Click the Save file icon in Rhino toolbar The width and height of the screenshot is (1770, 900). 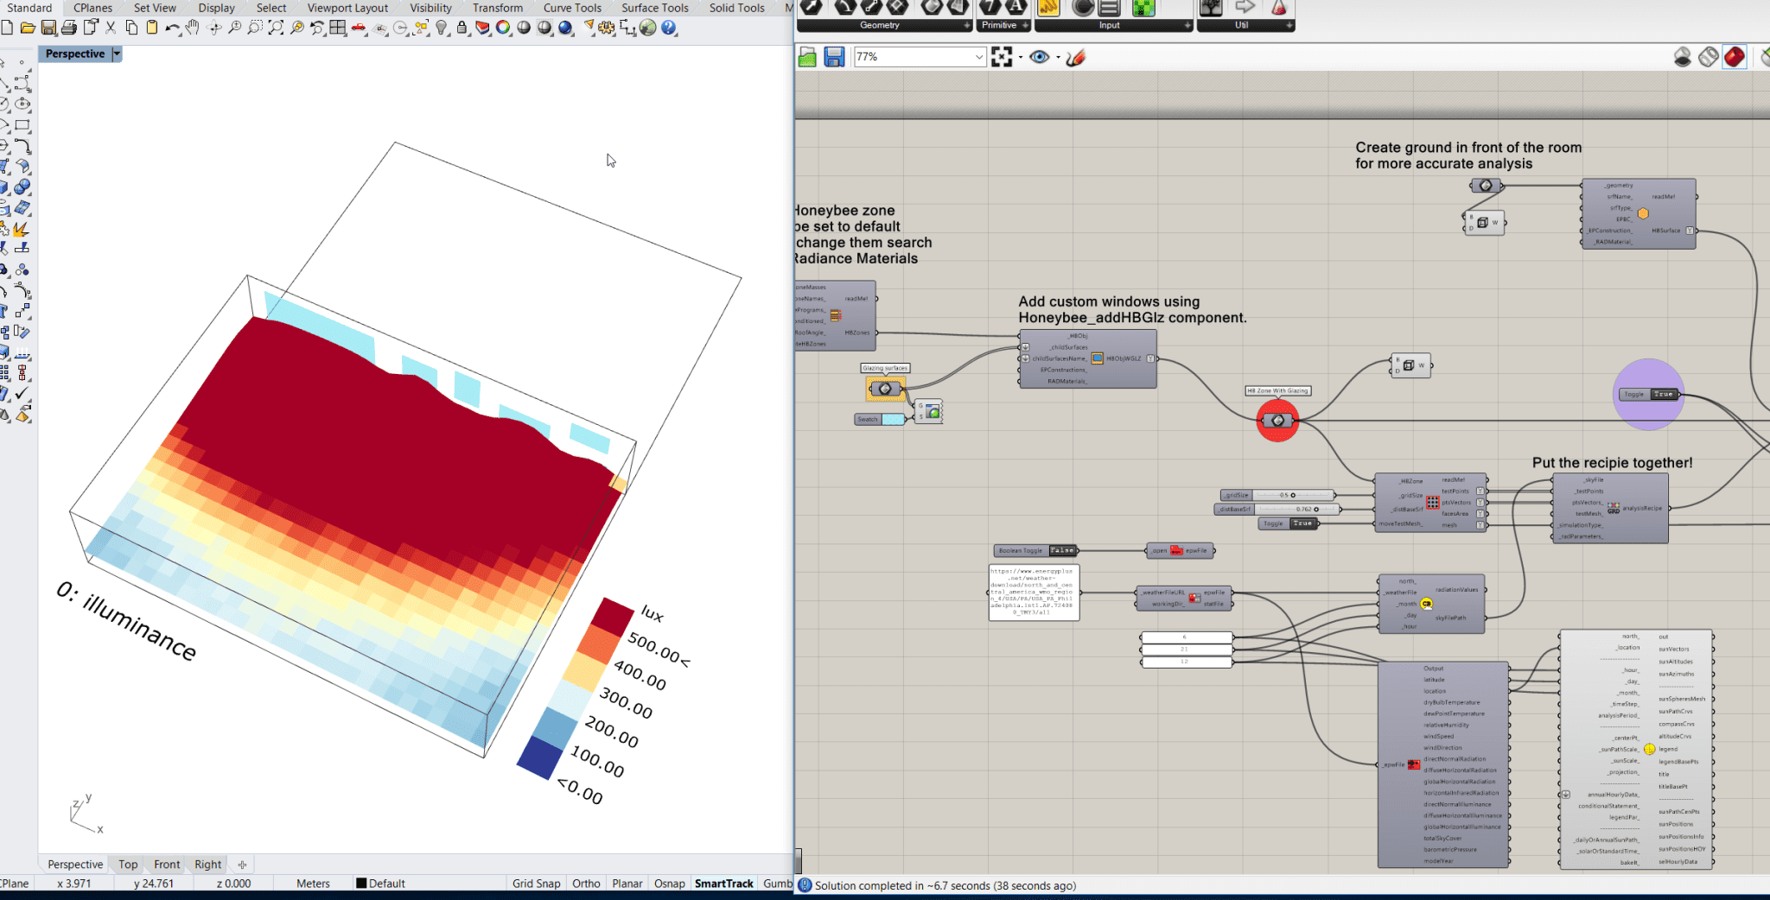pyautogui.click(x=48, y=29)
